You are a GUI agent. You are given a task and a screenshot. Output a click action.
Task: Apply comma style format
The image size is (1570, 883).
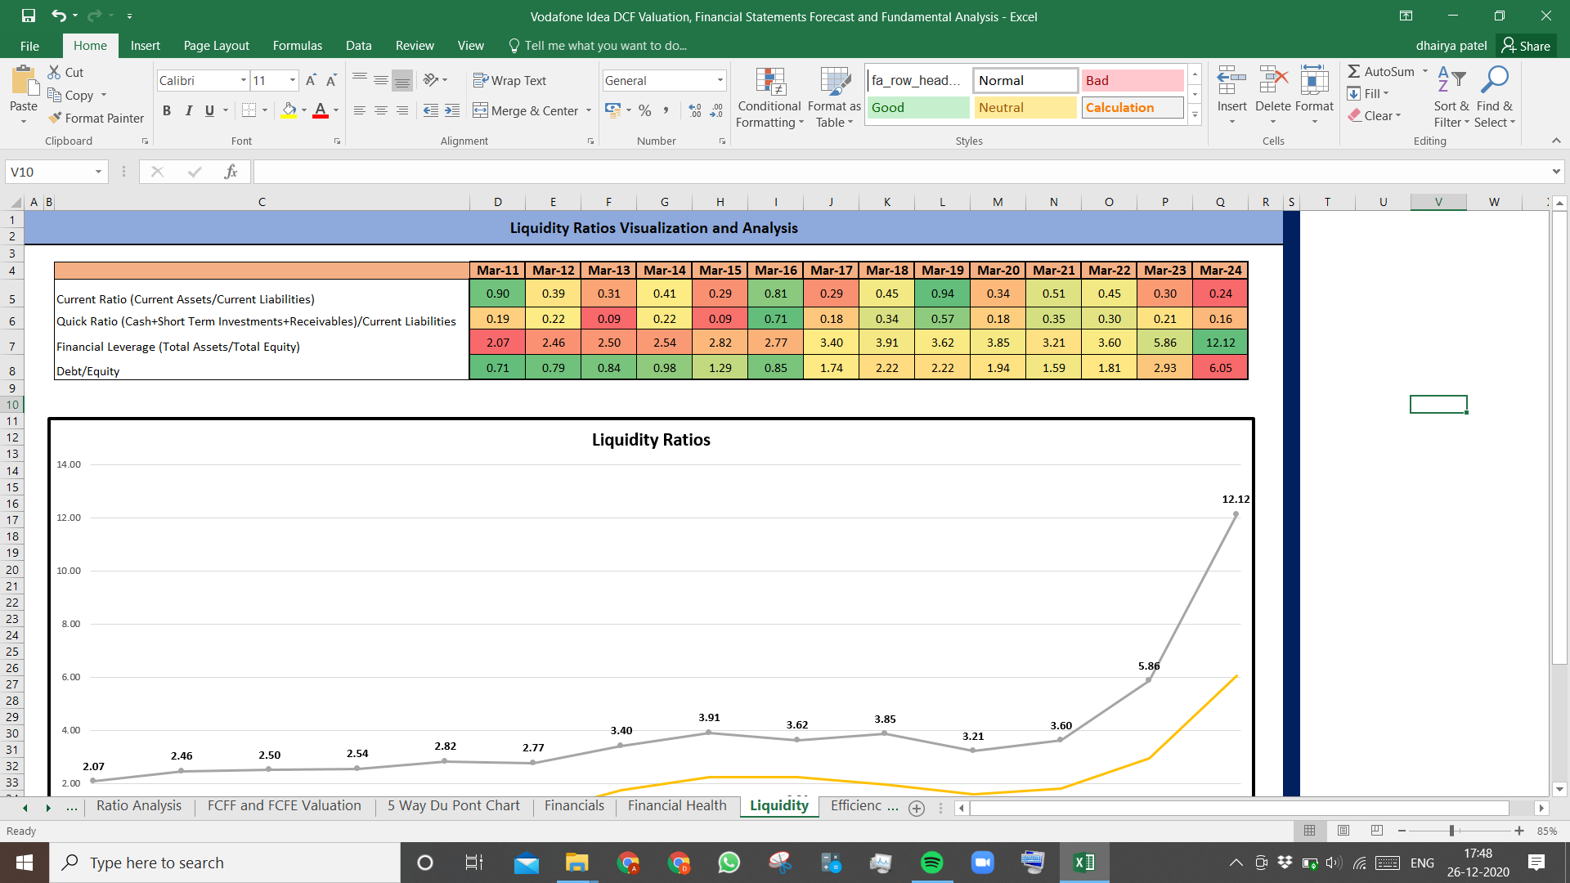[x=666, y=110]
